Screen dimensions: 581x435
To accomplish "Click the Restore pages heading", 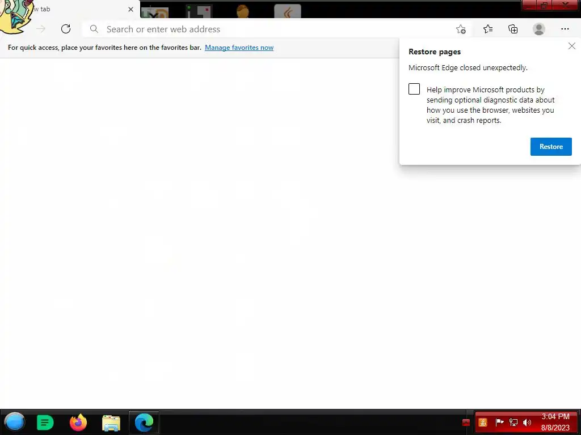I will tap(434, 52).
